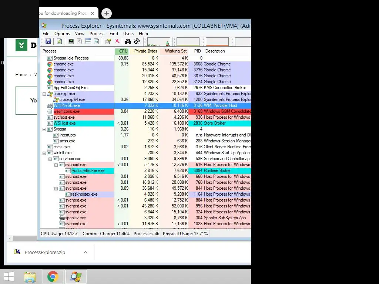Image resolution: width=379 pixels, height=284 pixels.
Task: Open the System Information graph icon
Action: click(x=71, y=41)
